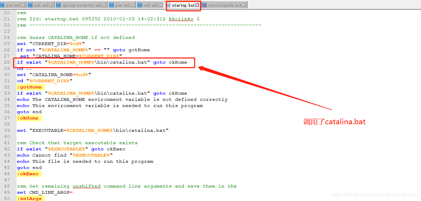
Task: Close the spring-security.xml tab
Action: pyautogui.click(x=104, y=5)
